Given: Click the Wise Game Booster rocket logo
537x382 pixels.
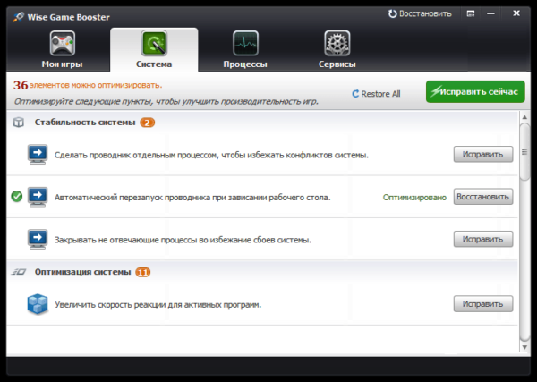Looking at the screenshot, I should [x=19, y=17].
